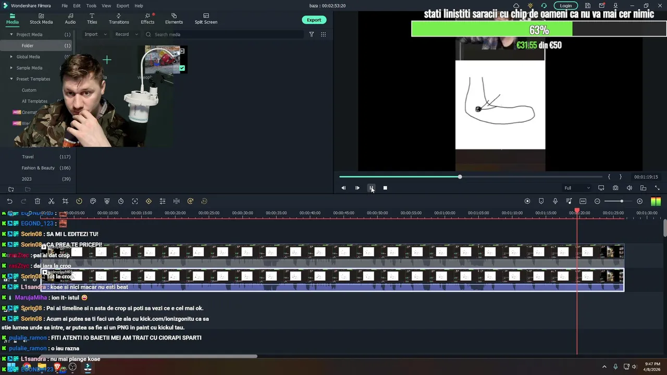
Task: Click the preview volume speaker icon
Action: point(629,188)
